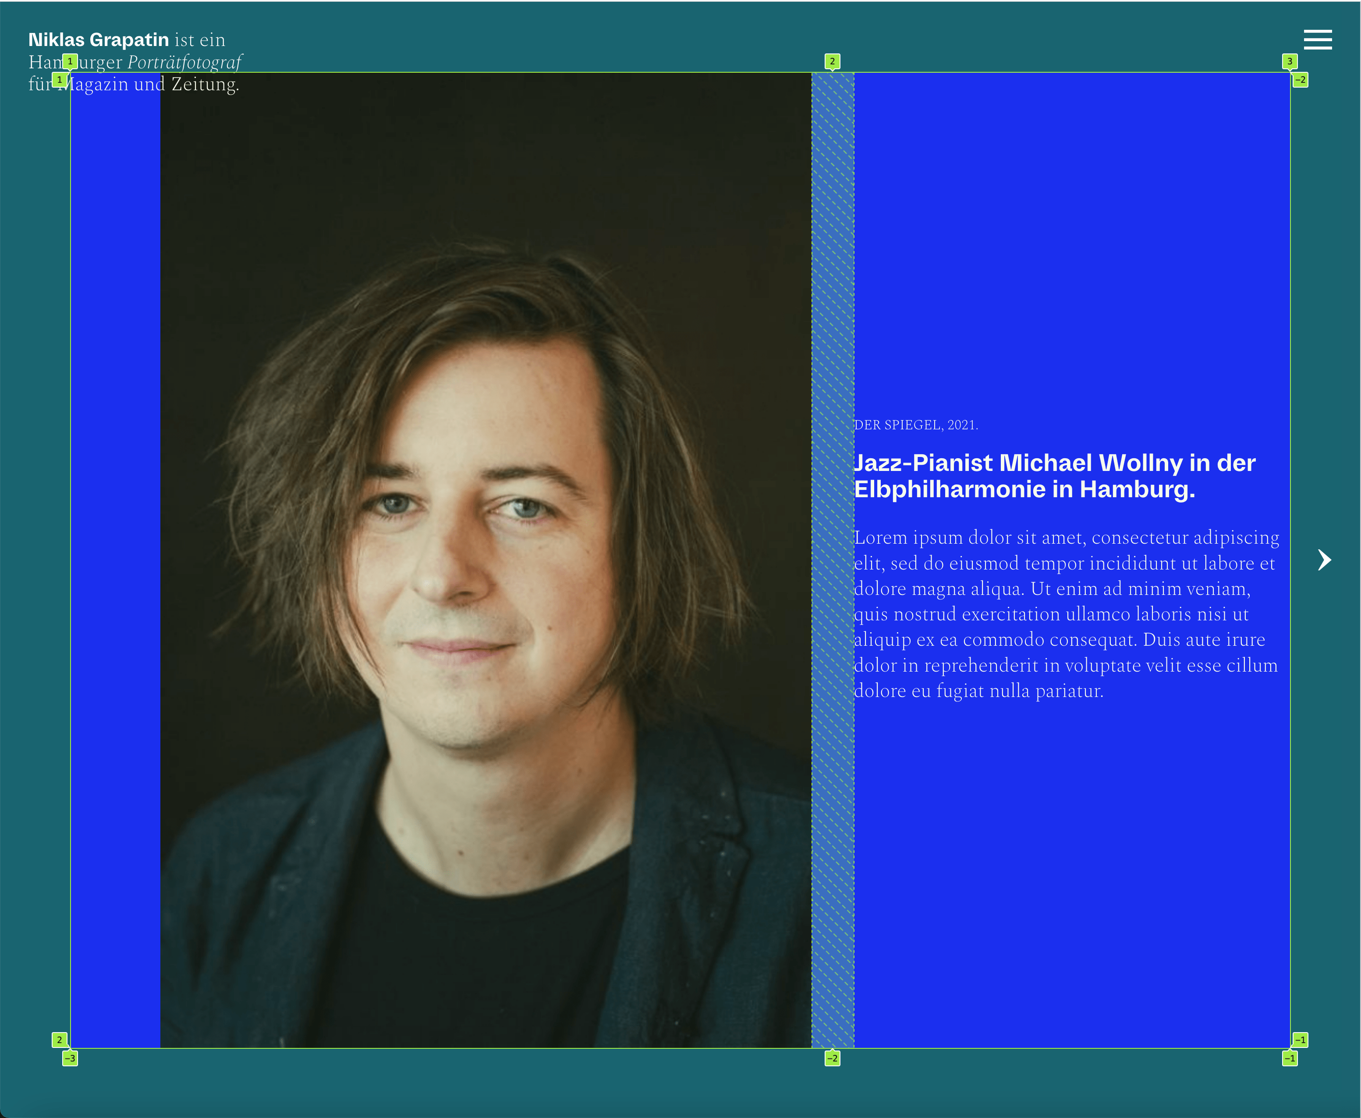Click the Lorem ipsum description paragraph
Image resolution: width=1361 pixels, height=1118 pixels.
pos(1066,614)
